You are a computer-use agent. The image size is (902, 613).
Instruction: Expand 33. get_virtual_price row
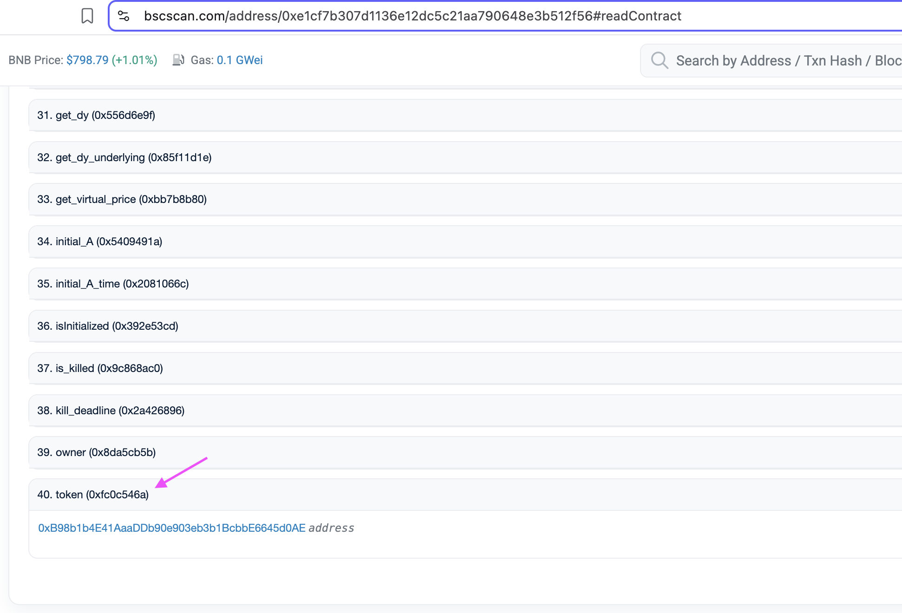pyautogui.click(x=122, y=200)
